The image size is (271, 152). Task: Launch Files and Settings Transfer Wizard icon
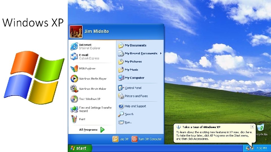pos(74,109)
